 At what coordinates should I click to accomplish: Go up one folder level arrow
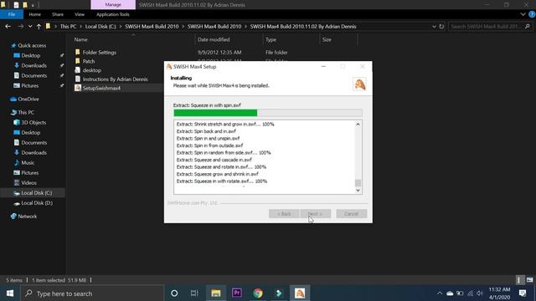point(39,26)
